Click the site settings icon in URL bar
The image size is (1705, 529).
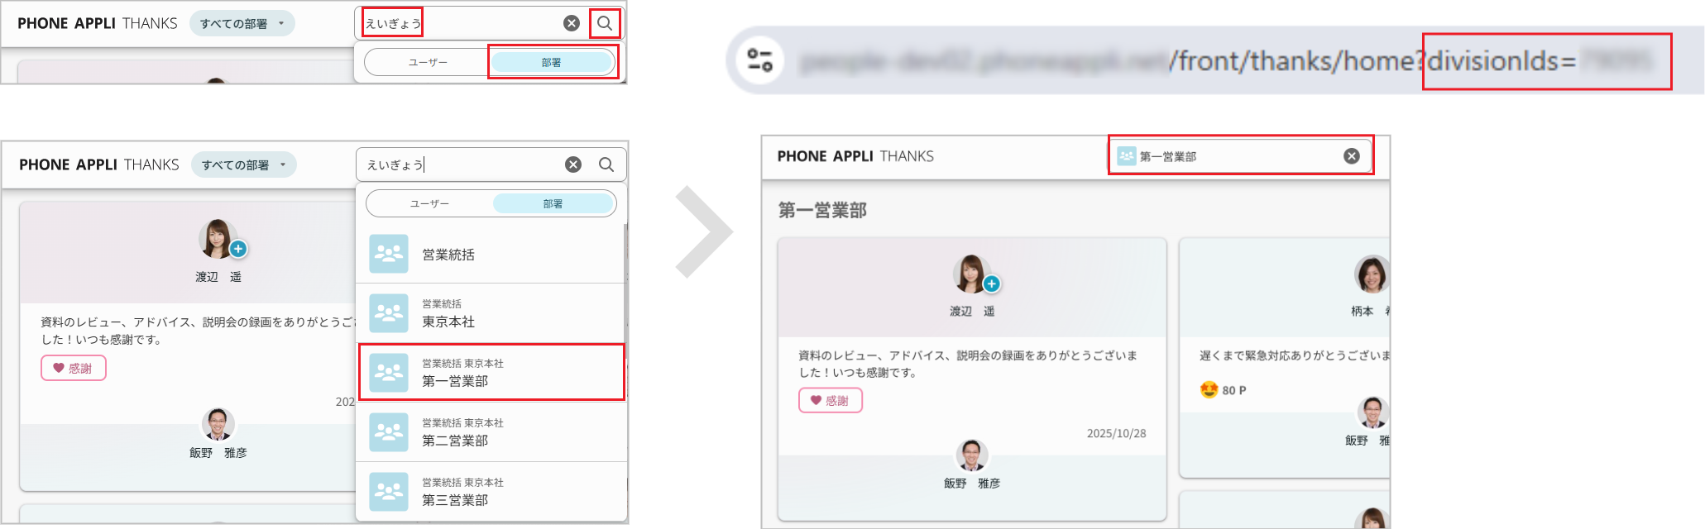click(759, 60)
